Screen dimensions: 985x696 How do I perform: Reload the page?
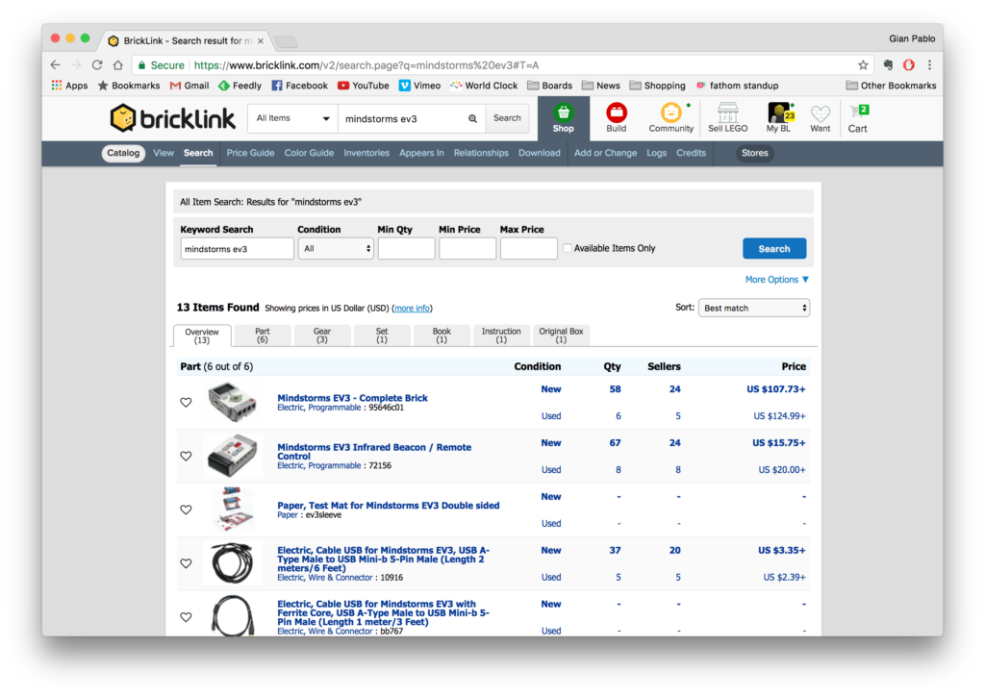[x=97, y=64]
